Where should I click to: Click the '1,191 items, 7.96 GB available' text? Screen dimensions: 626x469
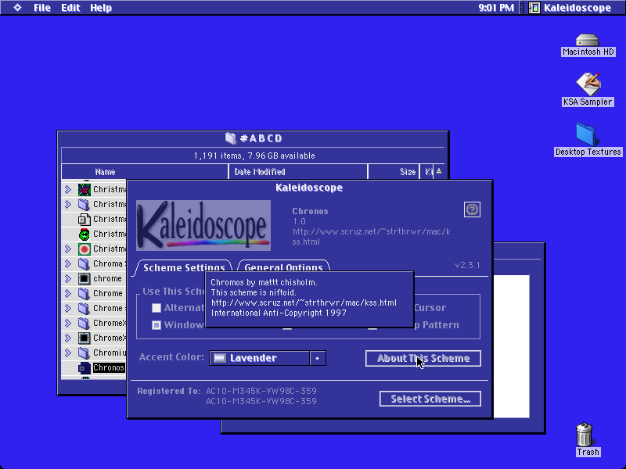pyautogui.click(x=254, y=156)
